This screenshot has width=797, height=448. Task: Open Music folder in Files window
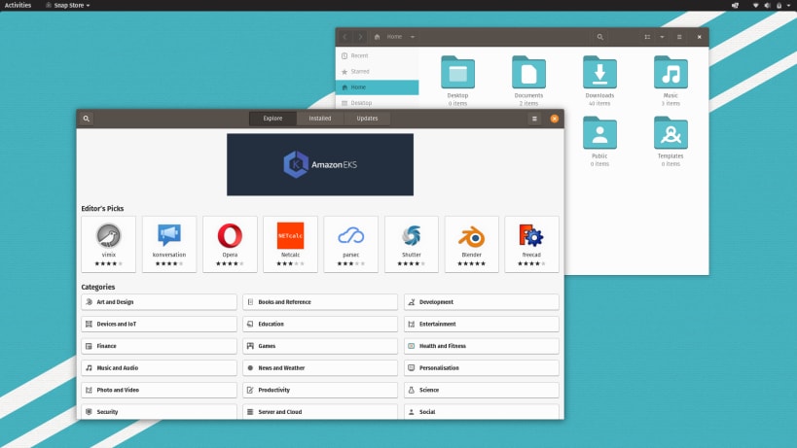tap(670, 82)
